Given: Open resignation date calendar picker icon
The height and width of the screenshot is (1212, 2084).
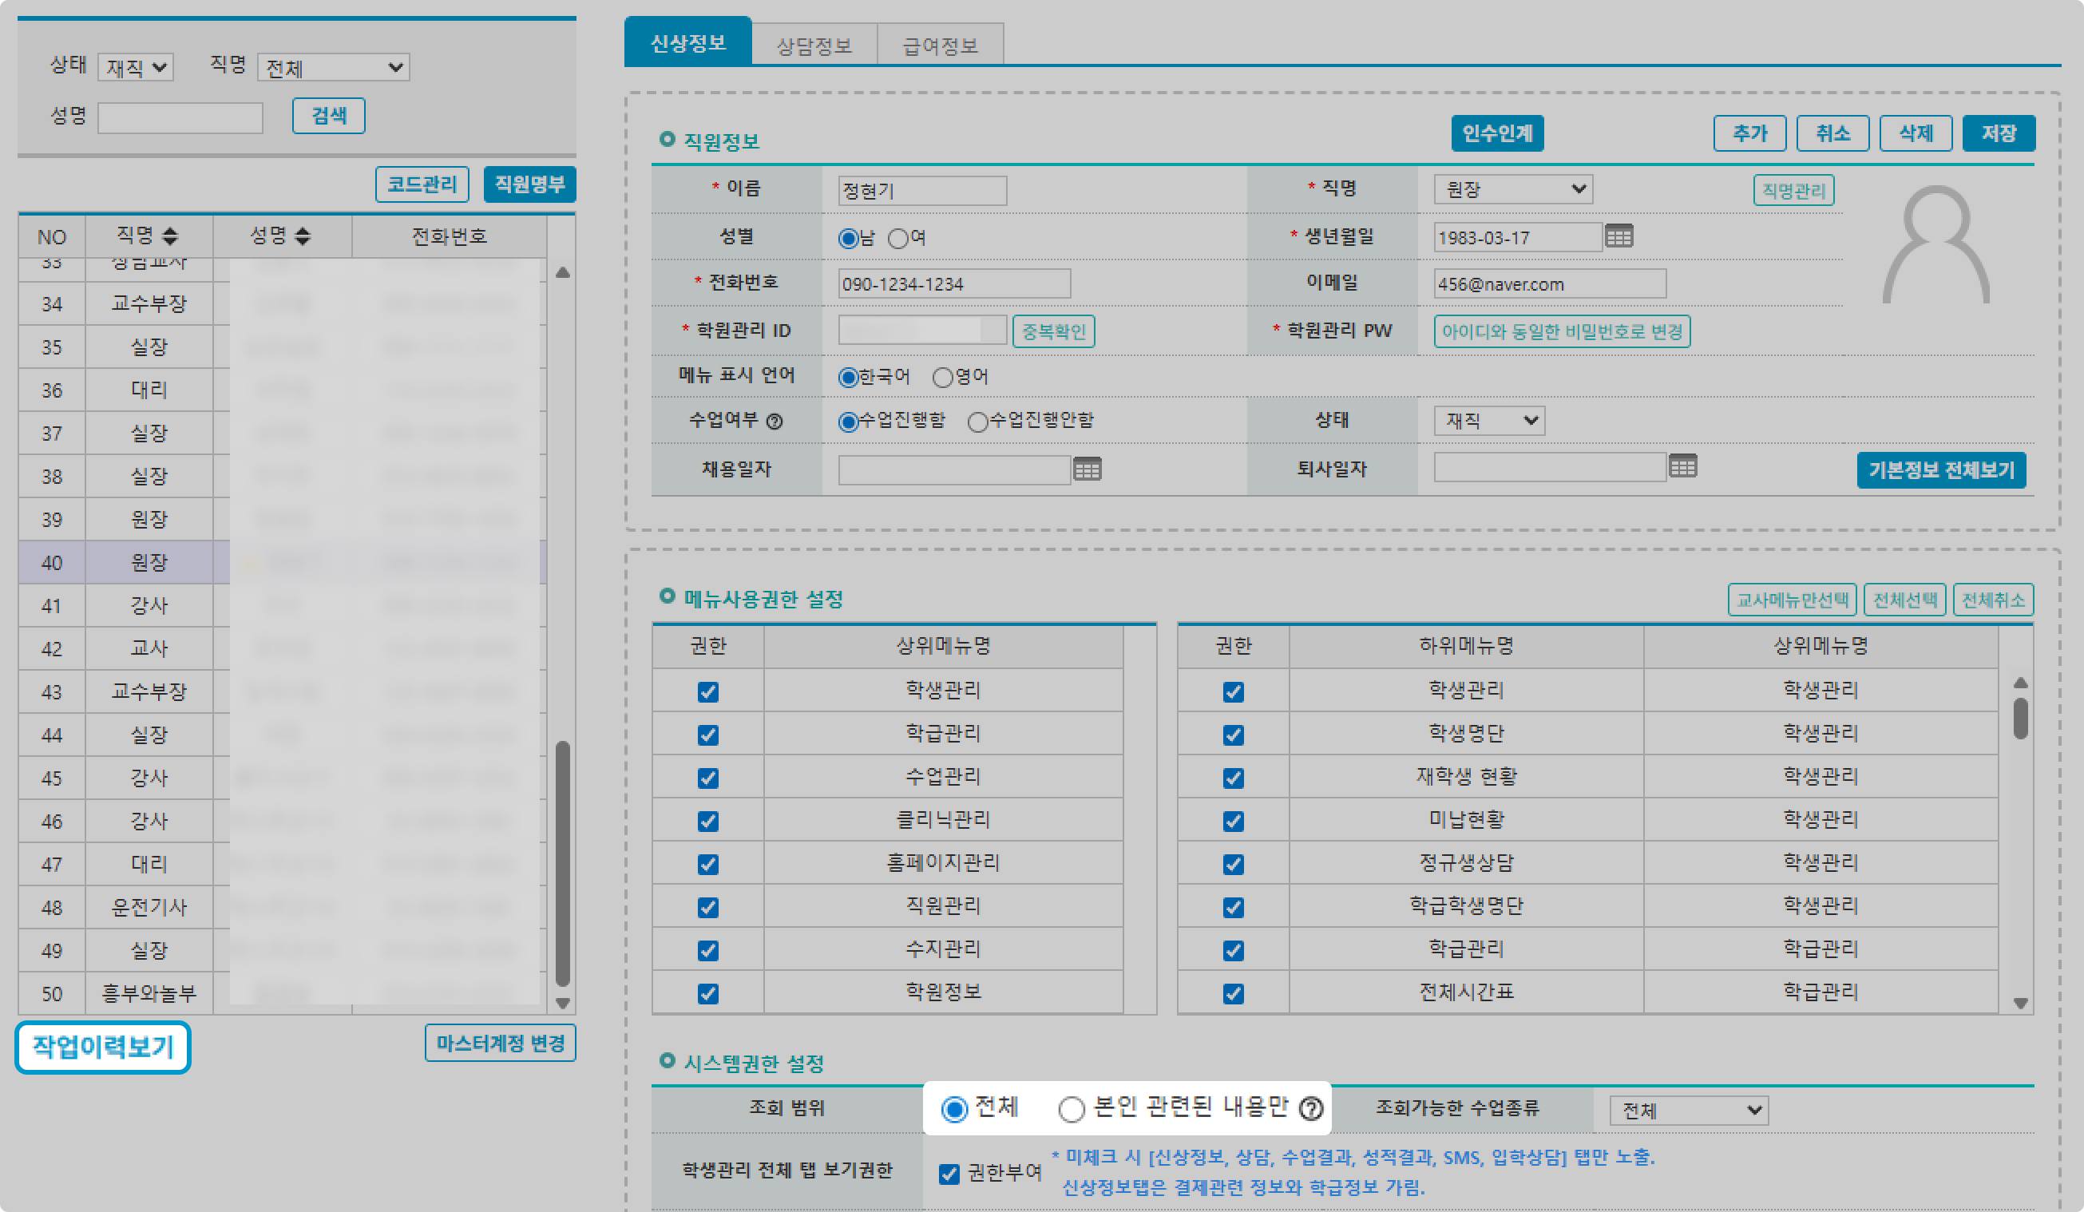Looking at the screenshot, I should pos(1682,466).
